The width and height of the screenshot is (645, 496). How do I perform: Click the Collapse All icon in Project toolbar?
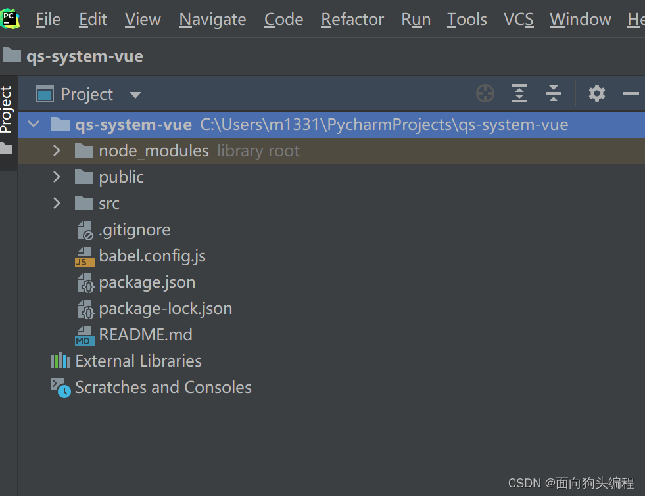pos(554,94)
